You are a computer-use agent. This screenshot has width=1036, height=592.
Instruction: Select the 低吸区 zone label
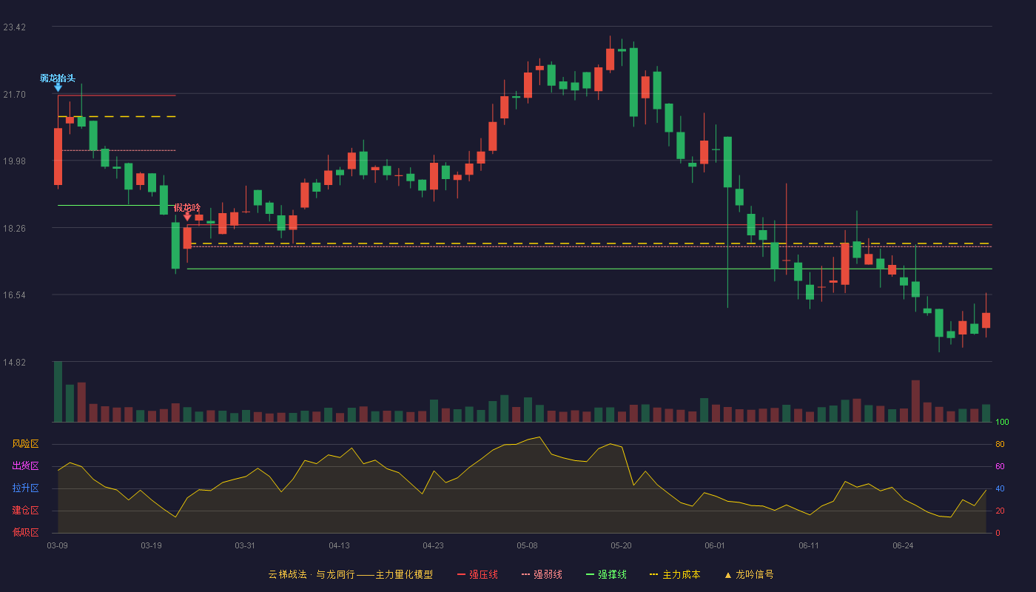coord(25,532)
